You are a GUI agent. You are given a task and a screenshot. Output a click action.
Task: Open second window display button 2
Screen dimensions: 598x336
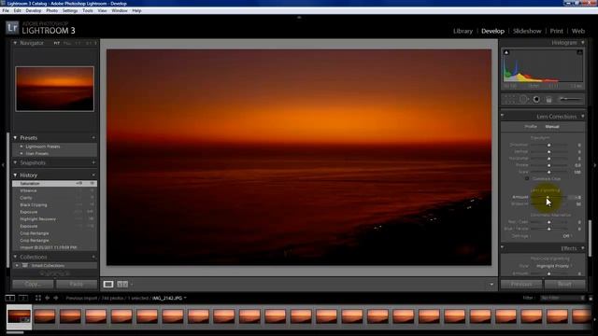pos(23,298)
